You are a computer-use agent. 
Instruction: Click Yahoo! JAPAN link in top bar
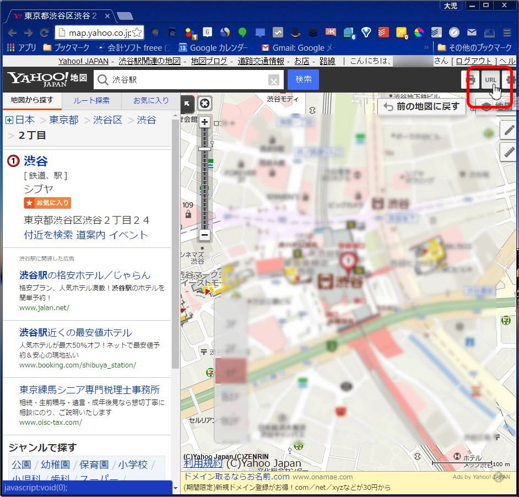click(83, 61)
